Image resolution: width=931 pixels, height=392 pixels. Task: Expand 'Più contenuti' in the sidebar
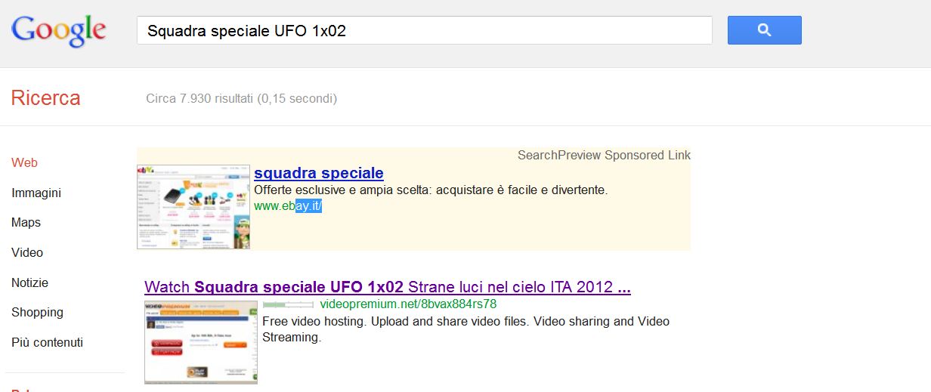(48, 342)
